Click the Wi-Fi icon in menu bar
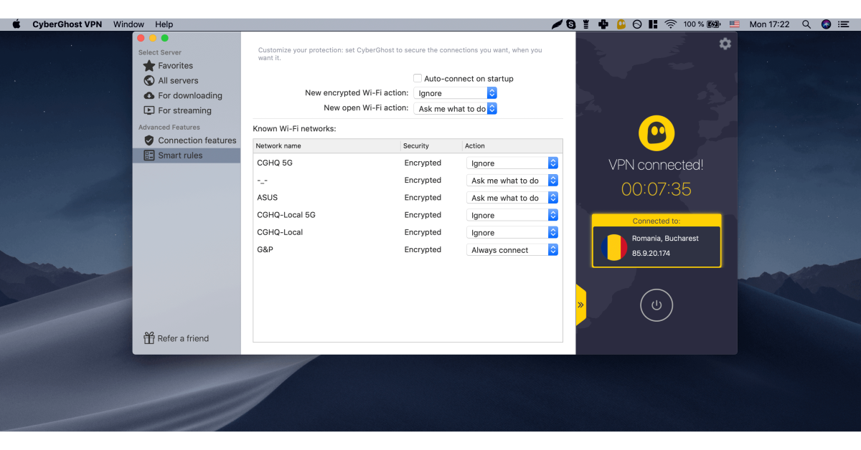Viewport: 861px width, 450px height. 671,24
